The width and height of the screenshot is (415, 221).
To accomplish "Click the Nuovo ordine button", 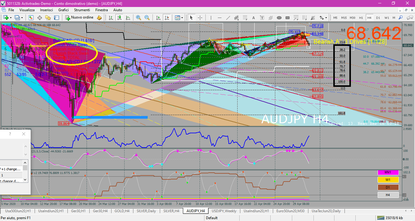I will point(79,18).
